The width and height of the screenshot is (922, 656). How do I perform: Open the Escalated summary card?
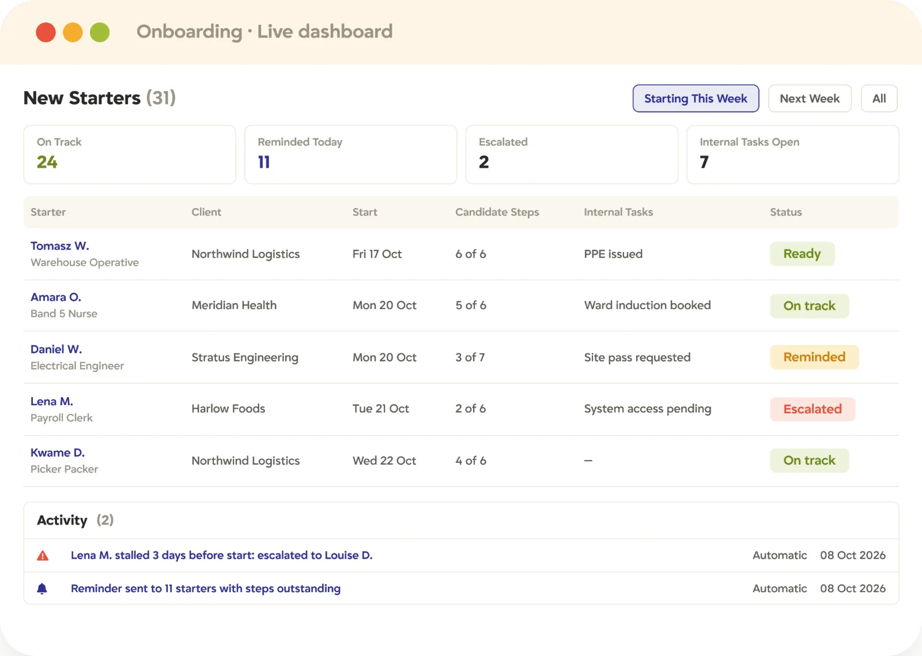pos(572,154)
